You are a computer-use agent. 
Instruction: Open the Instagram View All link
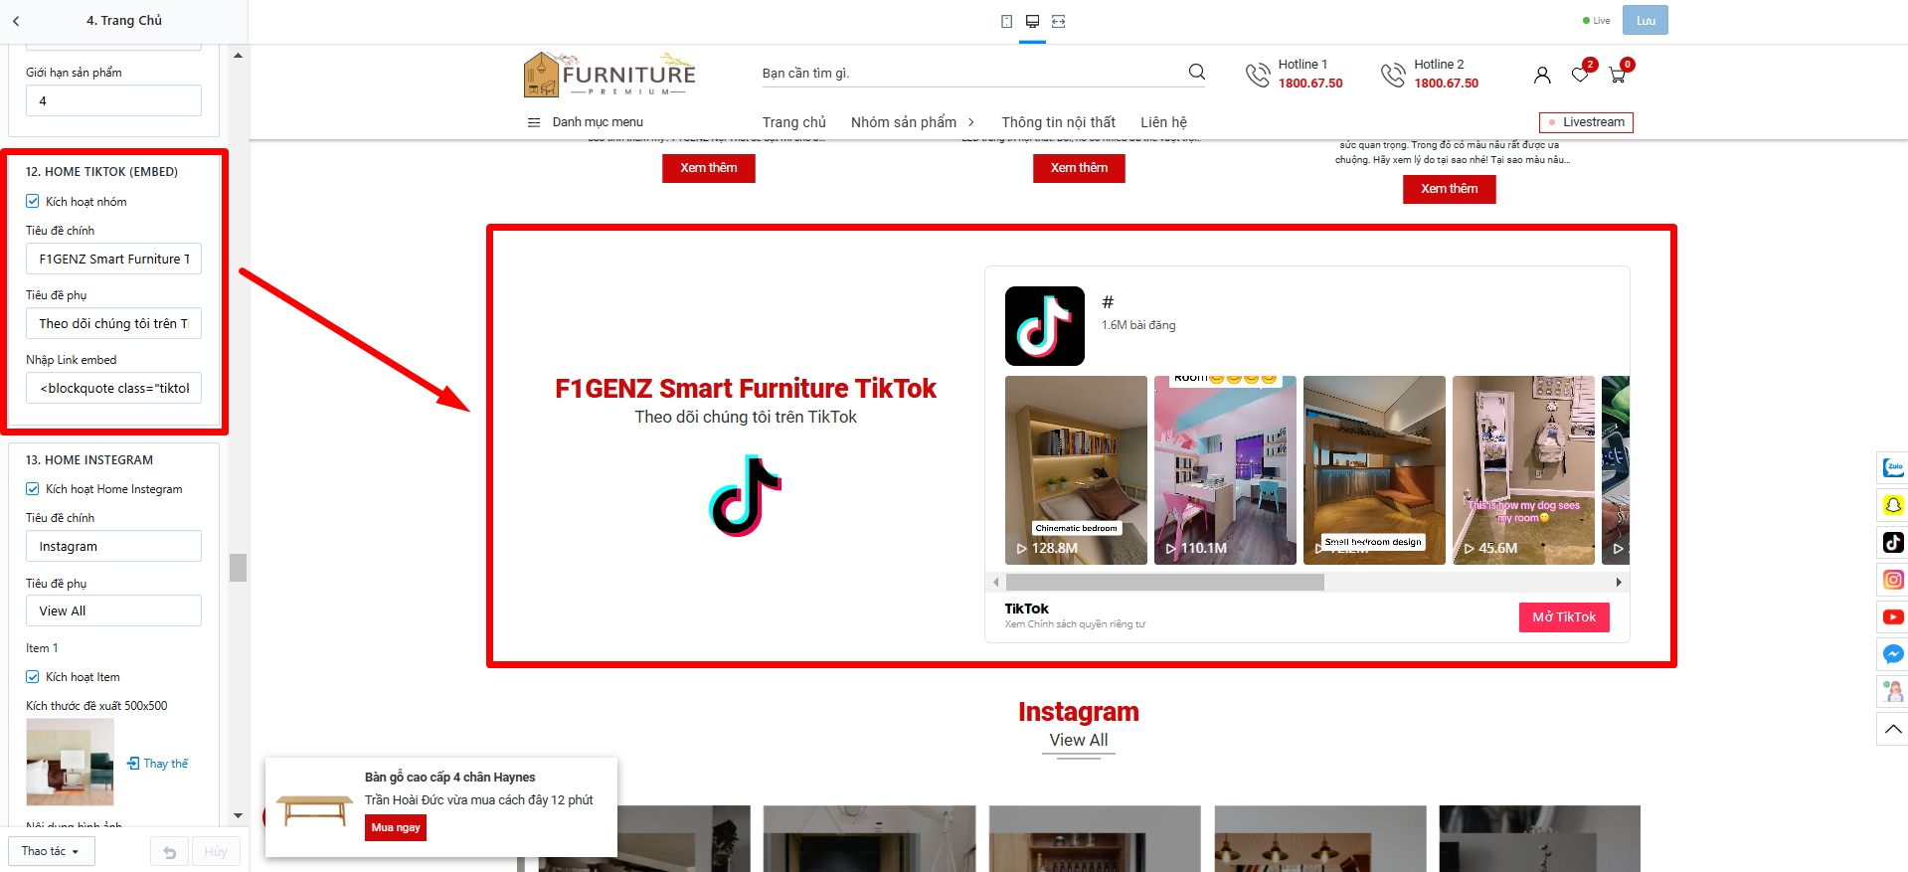(x=1079, y=740)
